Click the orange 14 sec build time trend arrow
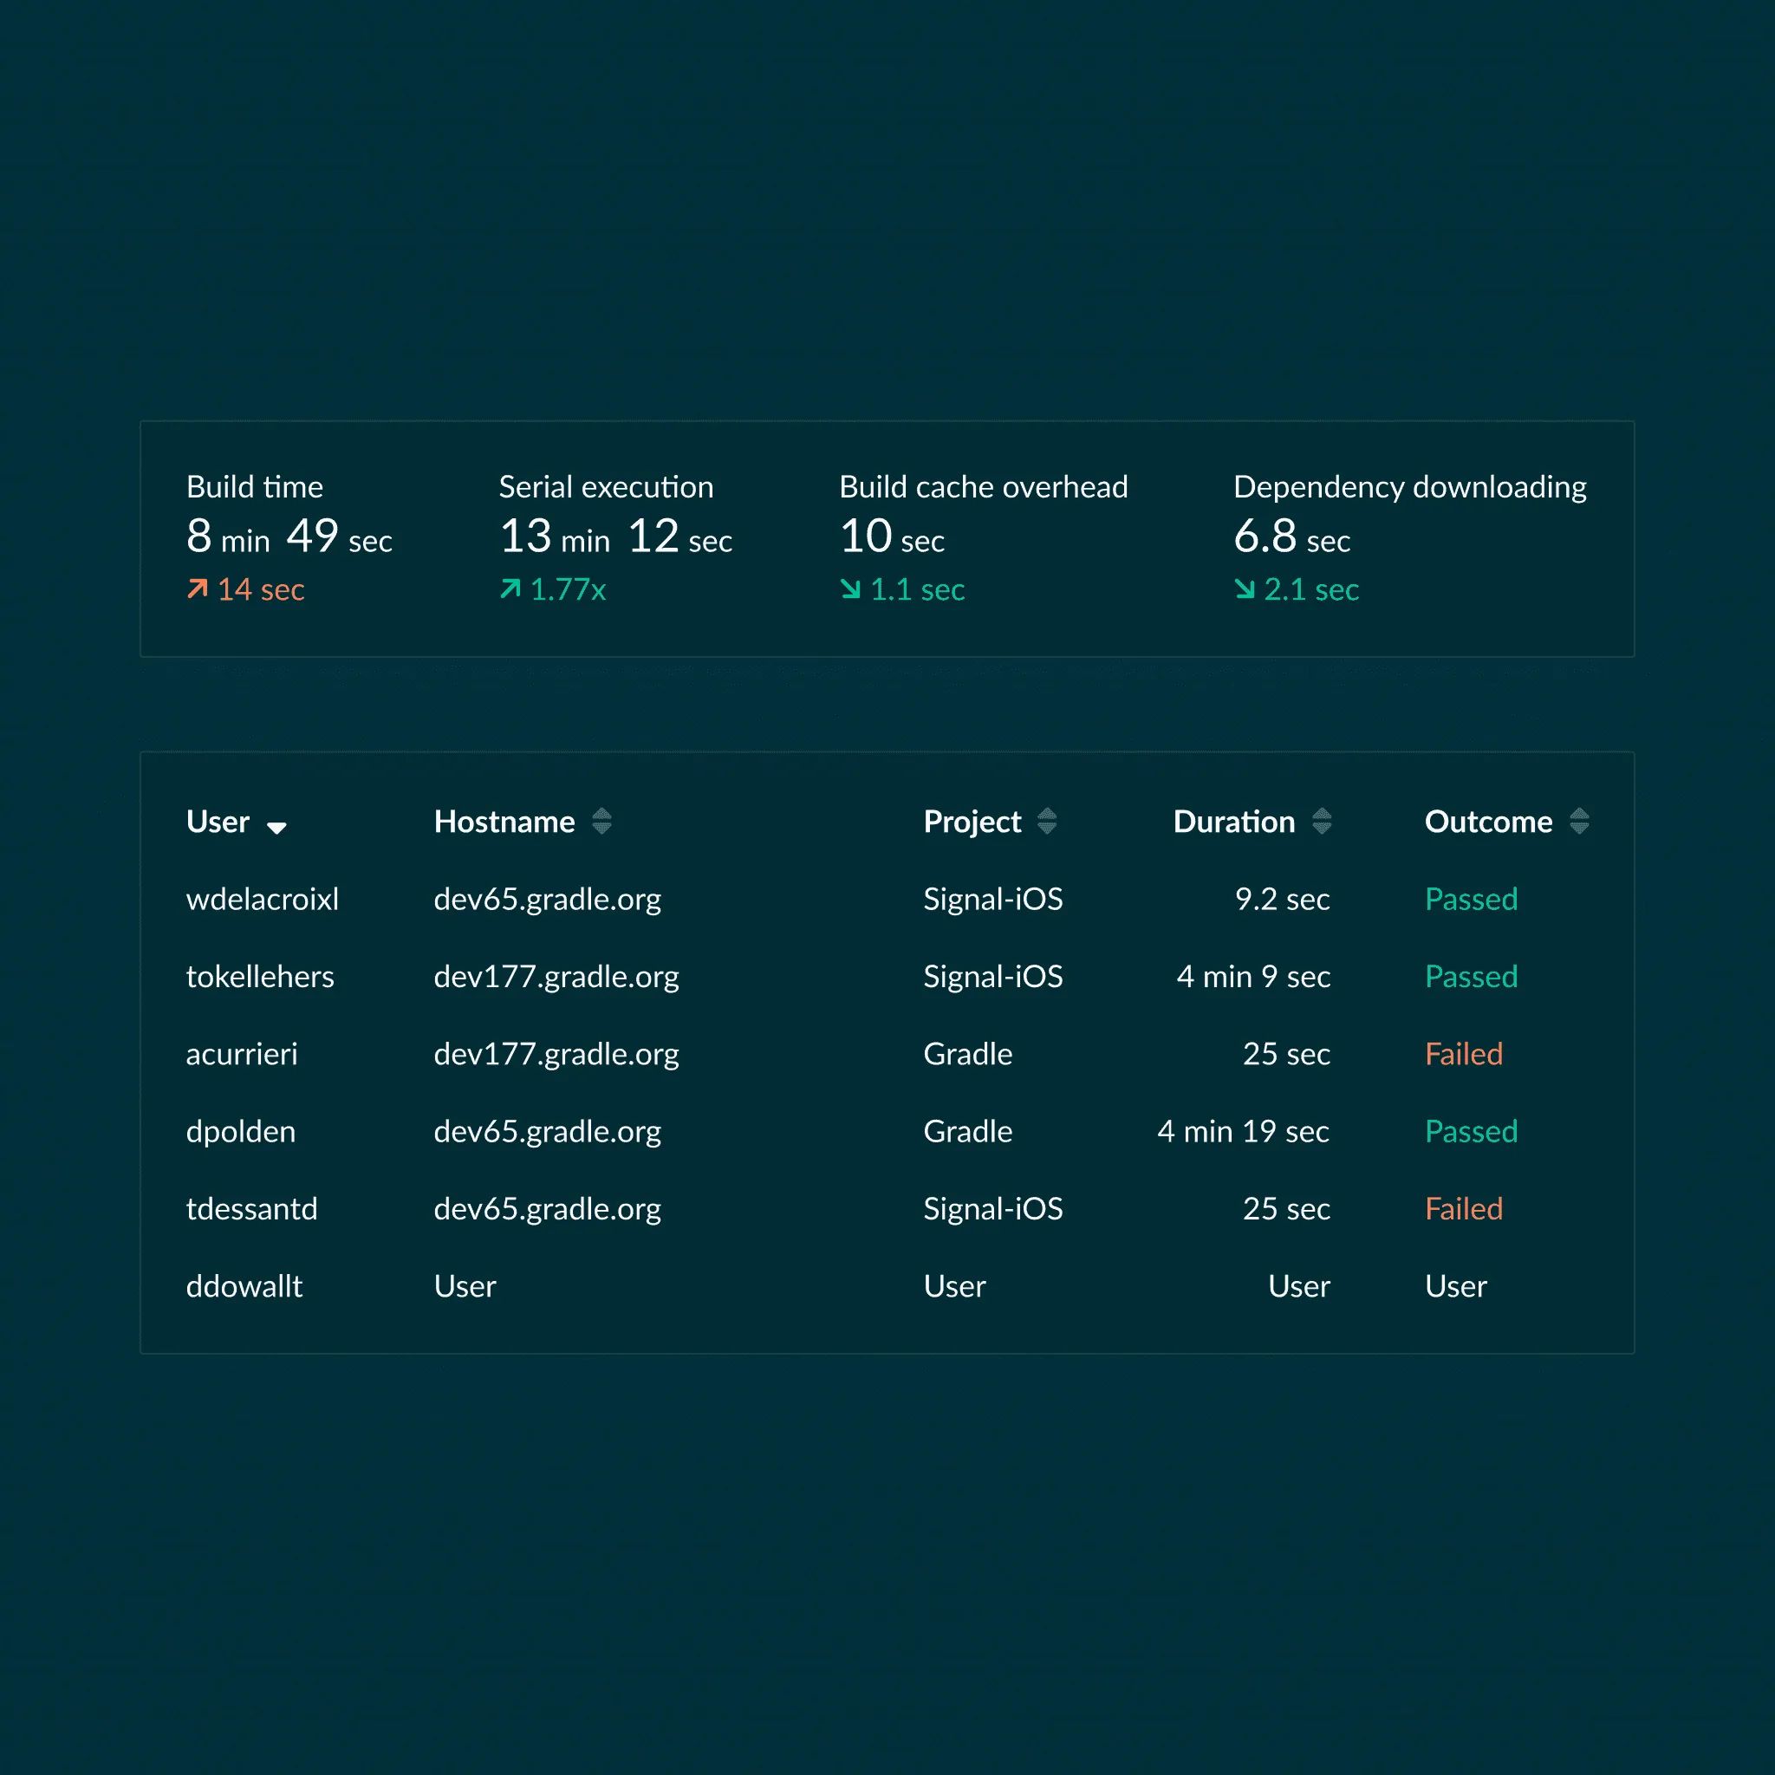The image size is (1775, 1775). 198,588
